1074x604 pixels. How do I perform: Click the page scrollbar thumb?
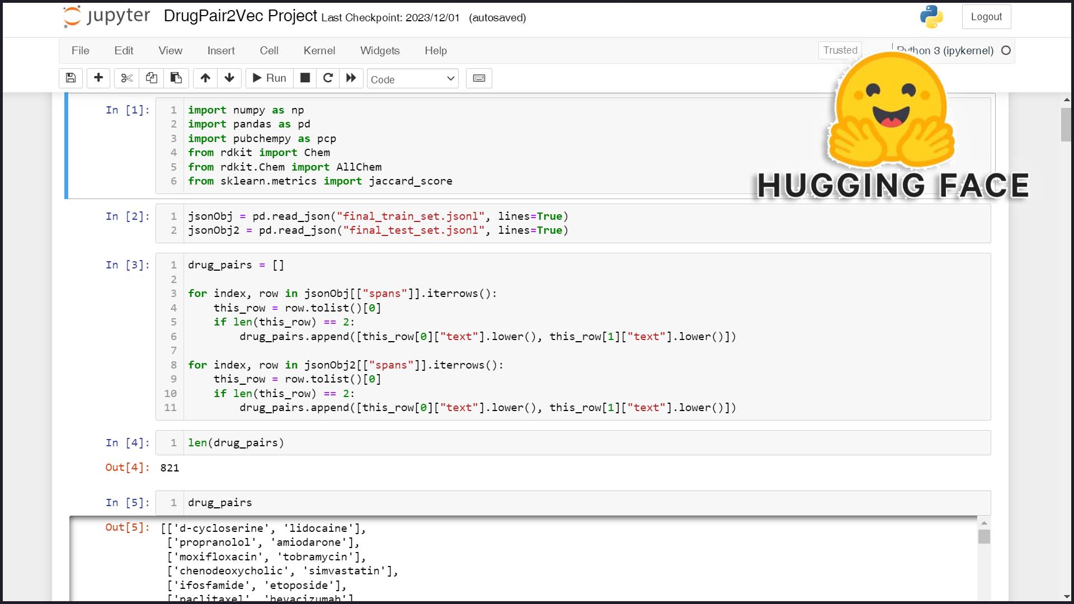click(1066, 124)
